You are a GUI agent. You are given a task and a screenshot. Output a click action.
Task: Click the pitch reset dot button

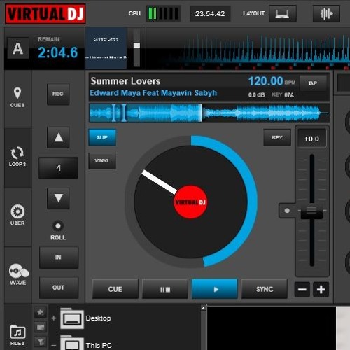[287, 211]
